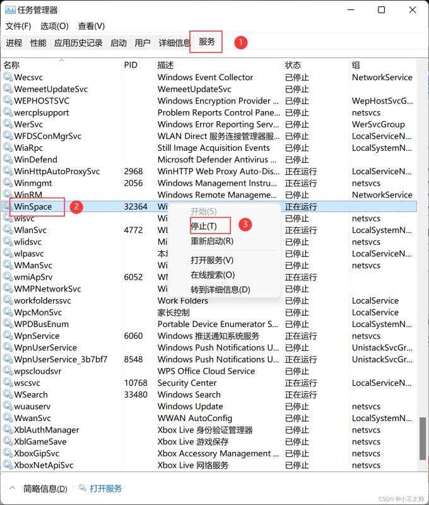Click the service icon beside WiaRpc

click(x=8, y=148)
